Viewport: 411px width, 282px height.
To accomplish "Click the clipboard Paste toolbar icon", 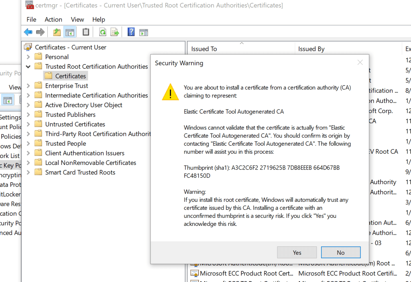I will click(x=85, y=32).
